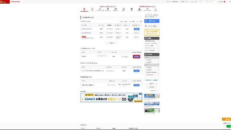Open the second navigation icon beside home
Viewport: 231px width, 130px height.
coord(92,9)
